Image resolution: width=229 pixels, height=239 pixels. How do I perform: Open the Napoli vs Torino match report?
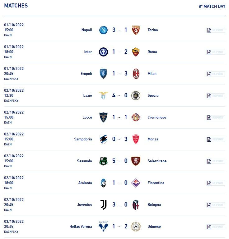[216, 30]
